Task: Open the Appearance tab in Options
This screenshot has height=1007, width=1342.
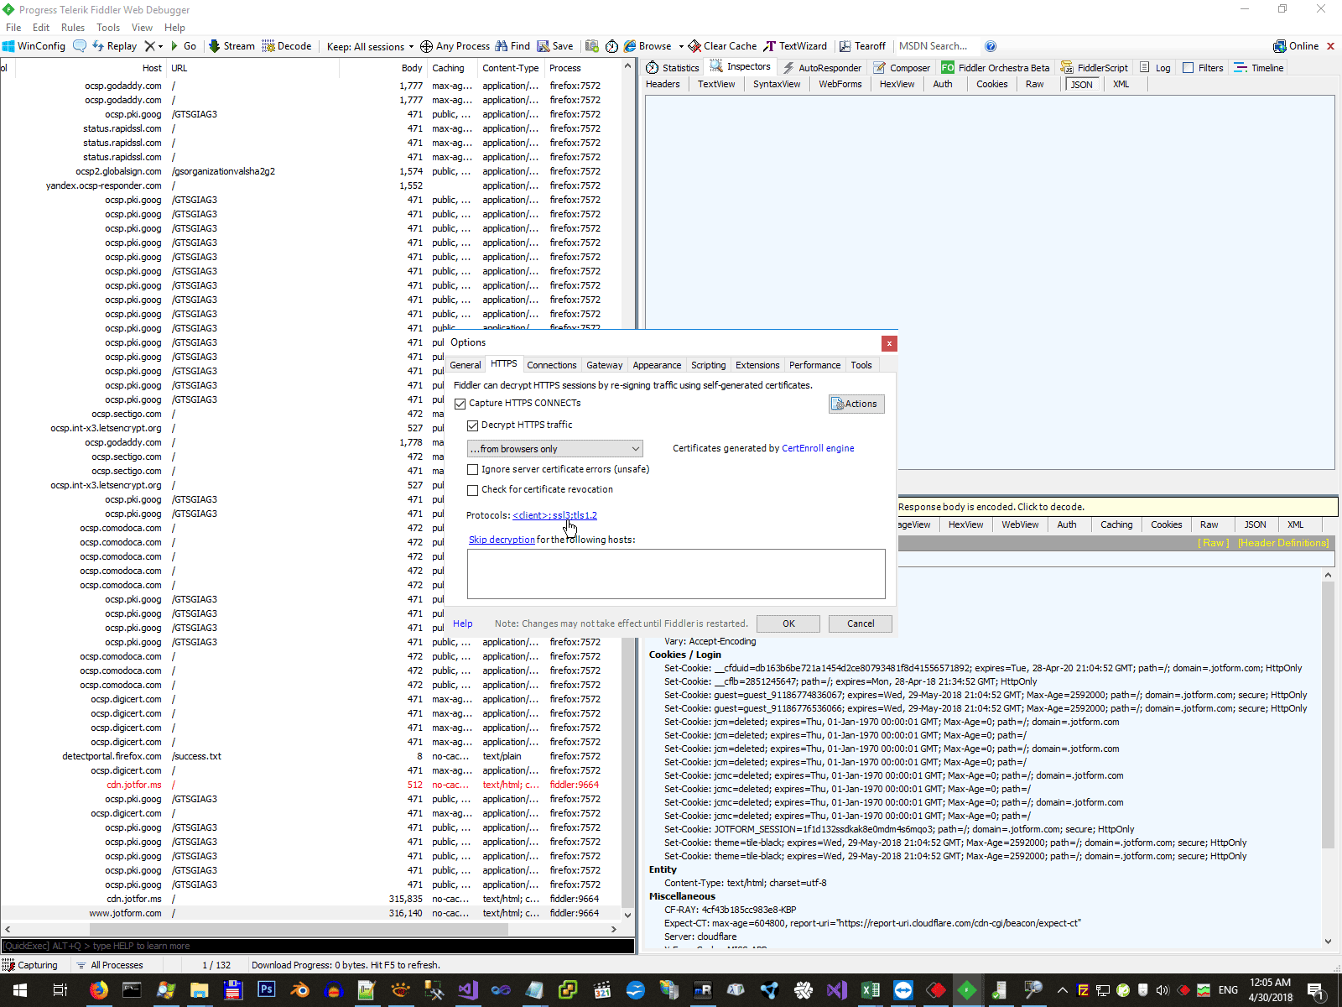Action: click(x=657, y=365)
